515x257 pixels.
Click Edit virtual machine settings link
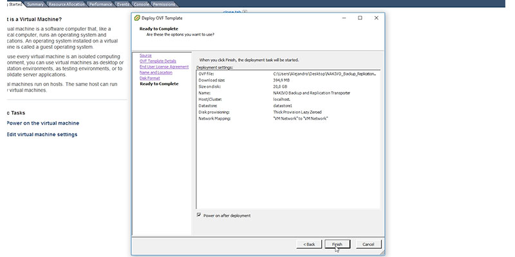click(42, 134)
